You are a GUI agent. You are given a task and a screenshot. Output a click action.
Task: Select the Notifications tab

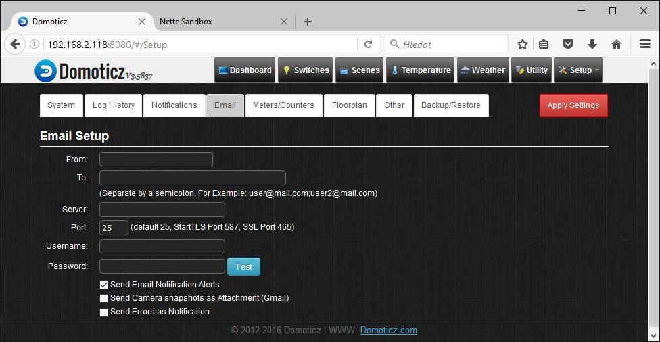pyautogui.click(x=174, y=105)
